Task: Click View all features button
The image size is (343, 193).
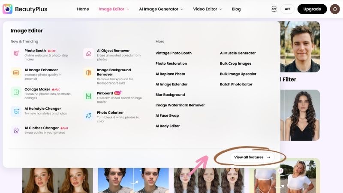Action: click(x=252, y=157)
